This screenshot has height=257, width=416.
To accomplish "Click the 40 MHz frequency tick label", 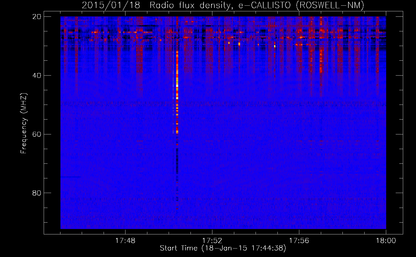I will 37,76.
